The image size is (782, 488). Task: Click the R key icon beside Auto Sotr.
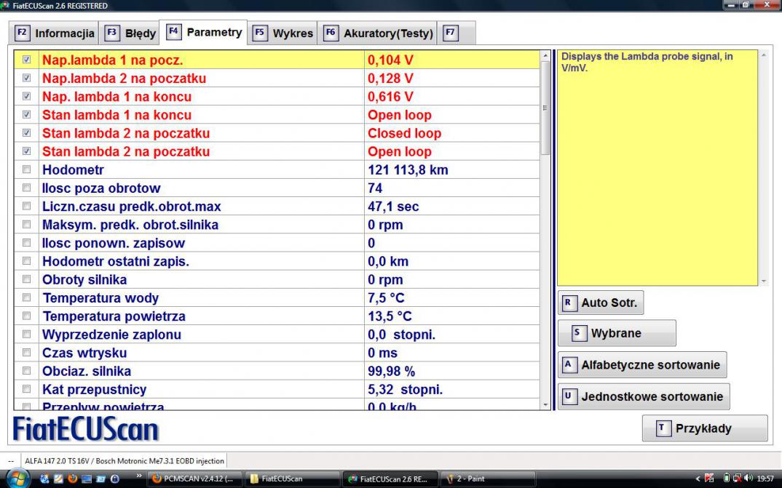pyautogui.click(x=568, y=303)
